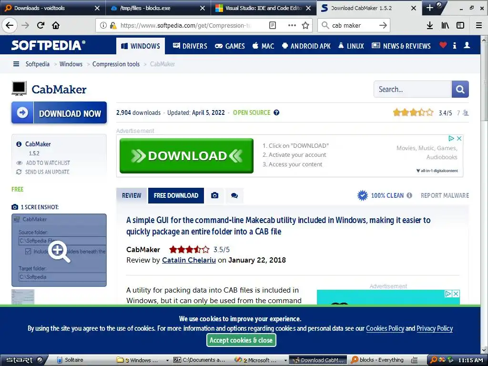Open a new browser tab
This screenshot has height=366, width=488.
[x=429, y=8]
